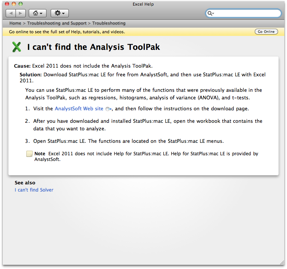
Task: Click the "Go online to see the full set" message
Action: coord(67,32)
